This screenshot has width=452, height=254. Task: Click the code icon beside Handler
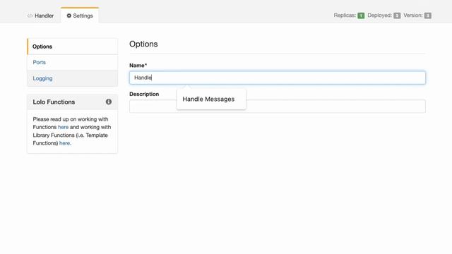[30, 16]
